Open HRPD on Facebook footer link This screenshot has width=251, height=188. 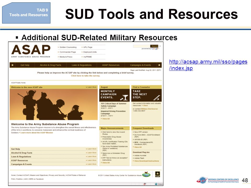(36, 179)
